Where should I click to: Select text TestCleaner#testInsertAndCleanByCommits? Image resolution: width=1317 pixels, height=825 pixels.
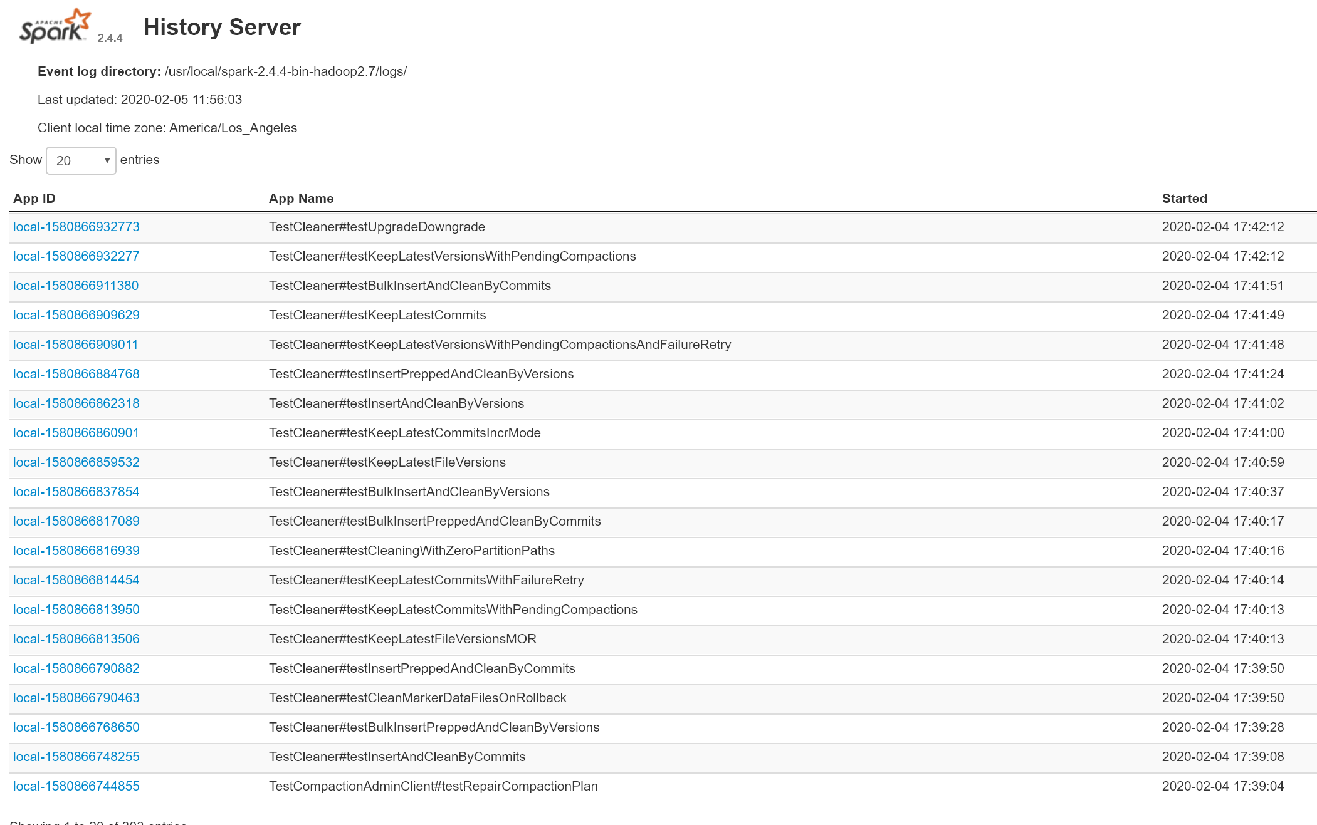(397, 757)
